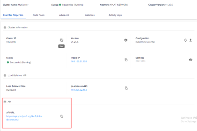Click the 169.254.92.154 IP address link
This screenshot has height=131, width=197.
click(79, 90)
